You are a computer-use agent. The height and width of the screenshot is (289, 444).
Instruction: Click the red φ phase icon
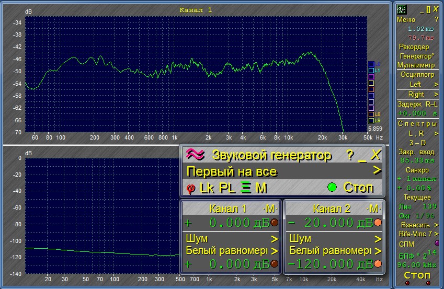[x=189, y=188]
